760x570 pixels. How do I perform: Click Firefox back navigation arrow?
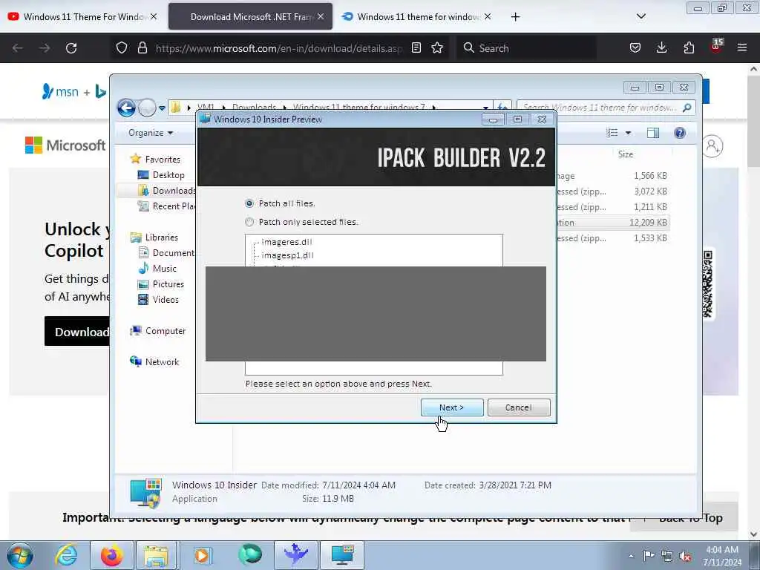(18, 48)
